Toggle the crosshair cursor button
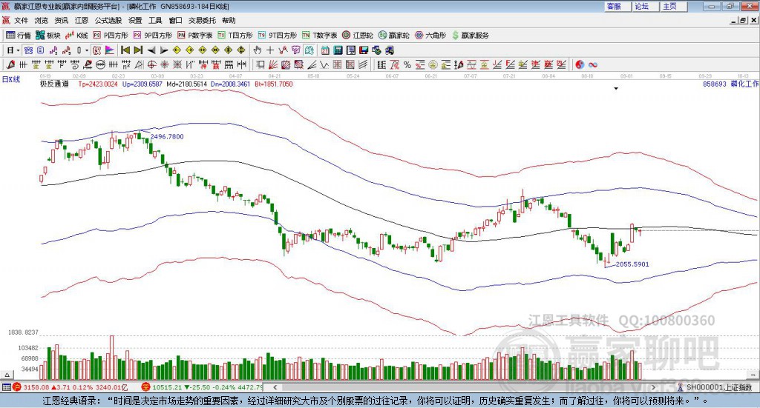 (x=270, y=50)
